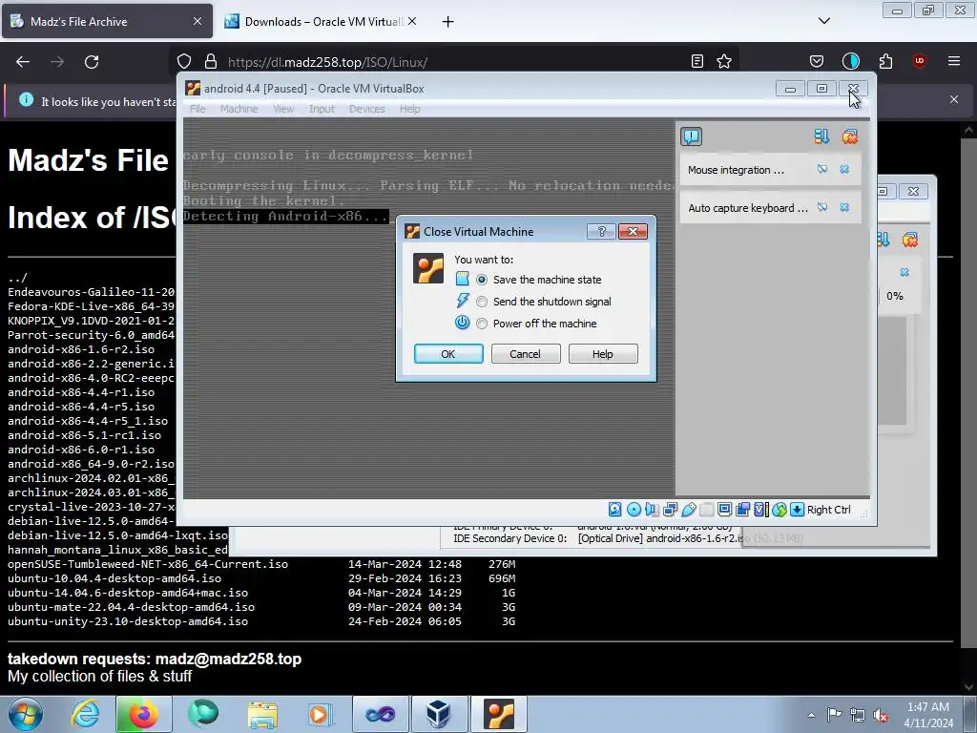Image resolution: width=977 pixels, height=733 pixels.
Task: Open a new browser tab
Action: pyautogui.click(x=448, y=22)
